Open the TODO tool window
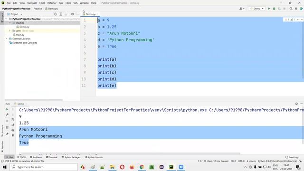The height and width of the screenshot is (171, 304). click(x=21, y=157)
